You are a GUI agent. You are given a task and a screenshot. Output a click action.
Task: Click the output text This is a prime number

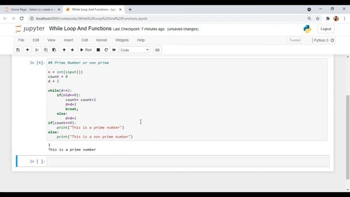(x=72, y=149)
